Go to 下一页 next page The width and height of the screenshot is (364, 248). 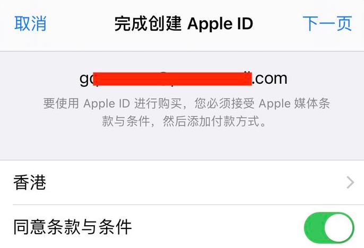pos(327,23)
